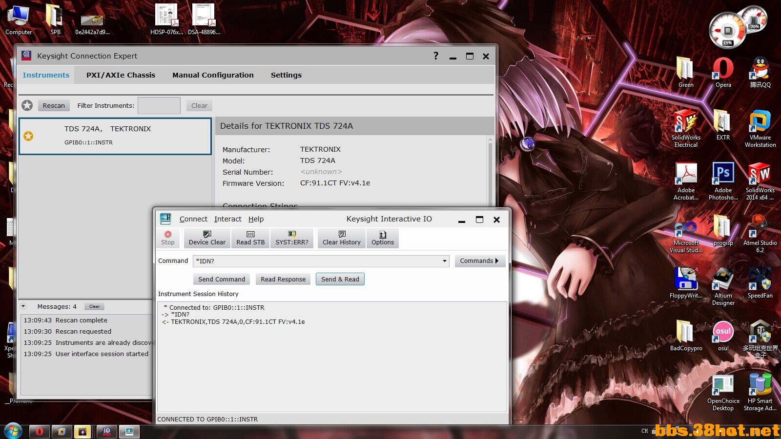781x439 pixels.
Task: Launch the osu! desktop shortcut
Action: (723, 336)
